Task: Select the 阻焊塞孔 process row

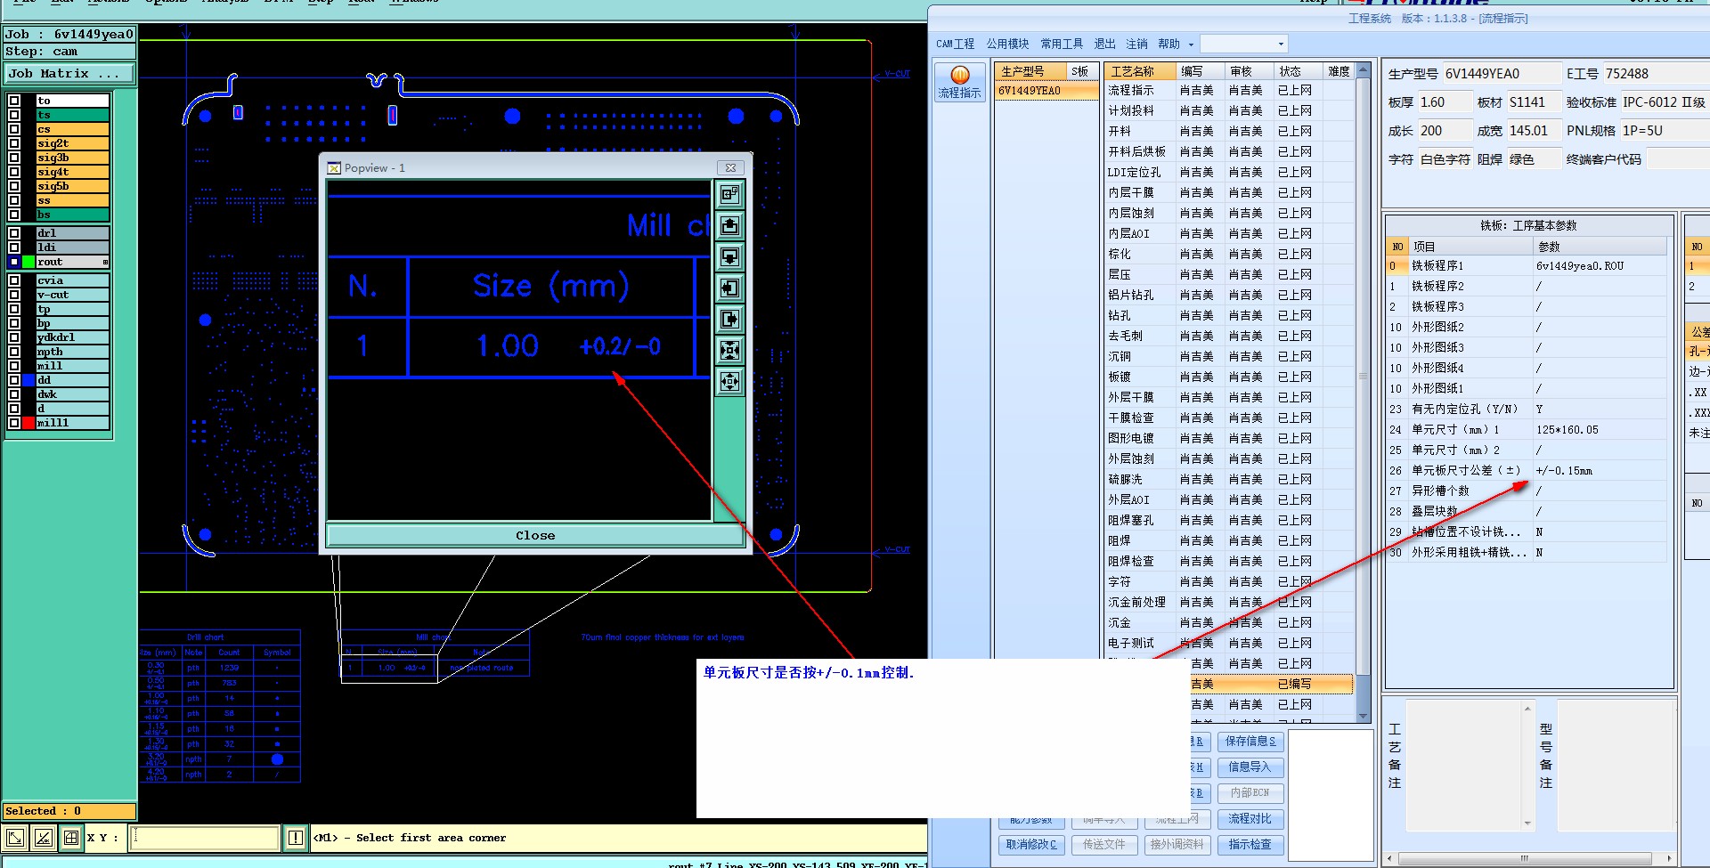Action: pyautogui.click(x=1229, y=521)
